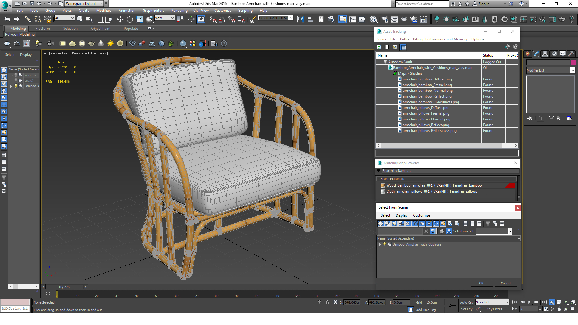This screenshot has height=325, width=578.
Task: Open the Selection Set dropdown
Action: (x=510, y=231)
